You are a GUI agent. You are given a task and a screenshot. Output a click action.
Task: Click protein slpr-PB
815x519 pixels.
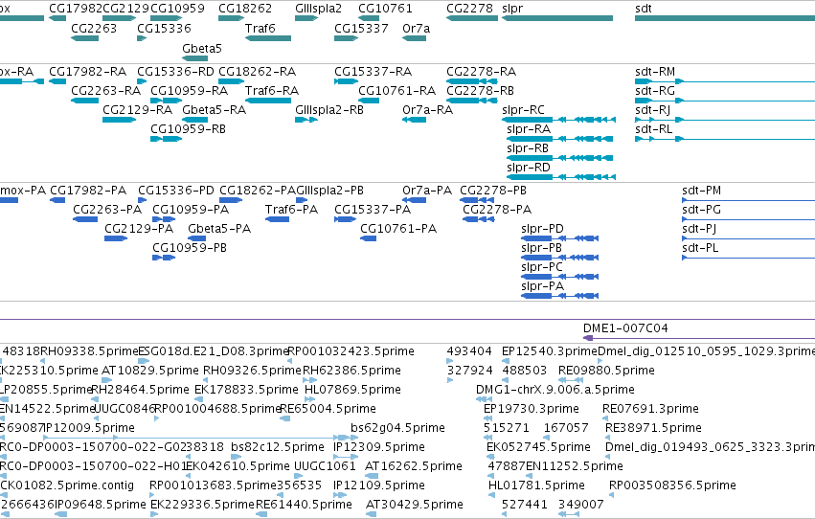click(x=542, y=248)
